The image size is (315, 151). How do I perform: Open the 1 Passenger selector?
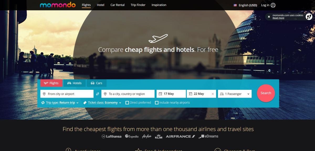click(235, 94)
